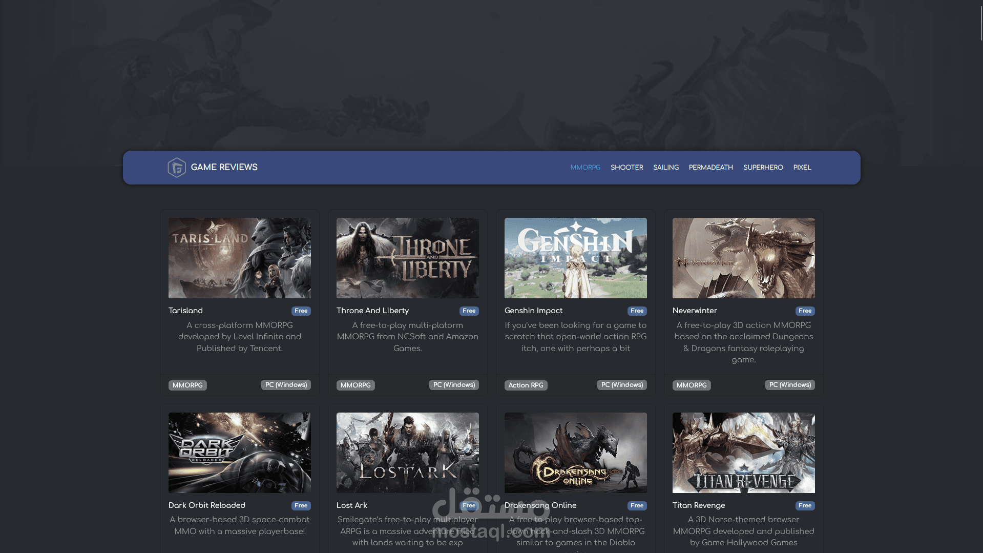Click the Tarisland title
Screen dimensions: 983x553
click(x=185, y=311)
